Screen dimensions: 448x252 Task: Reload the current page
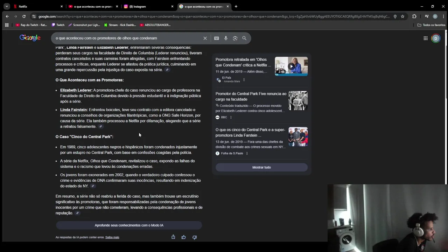coord(24,16)
